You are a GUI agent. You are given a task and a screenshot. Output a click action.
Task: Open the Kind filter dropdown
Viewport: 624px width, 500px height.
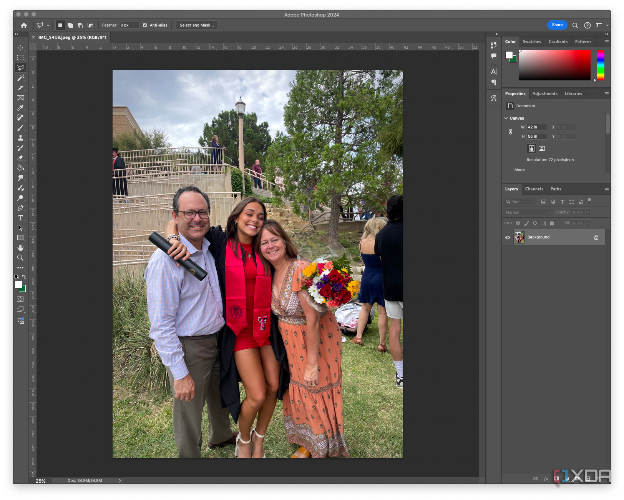pyautogui.click(x=521, y=202)
